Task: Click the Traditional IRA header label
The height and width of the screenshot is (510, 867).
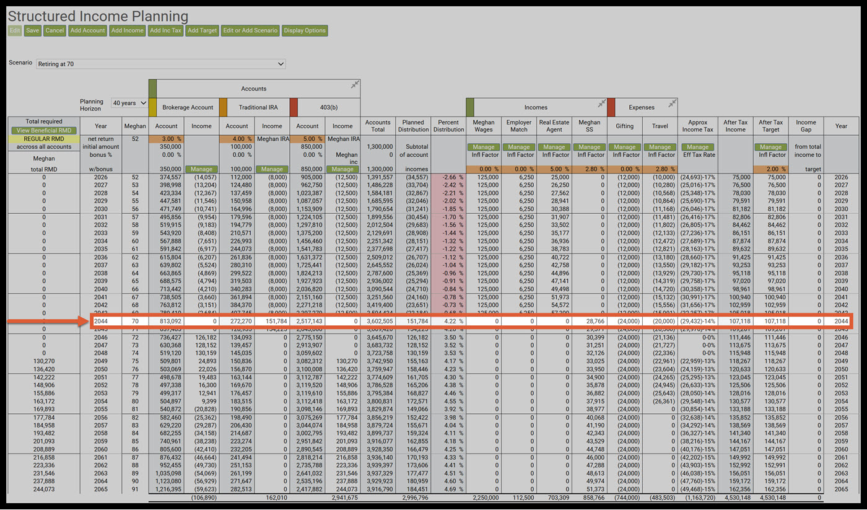Action: tap(258, 107)
